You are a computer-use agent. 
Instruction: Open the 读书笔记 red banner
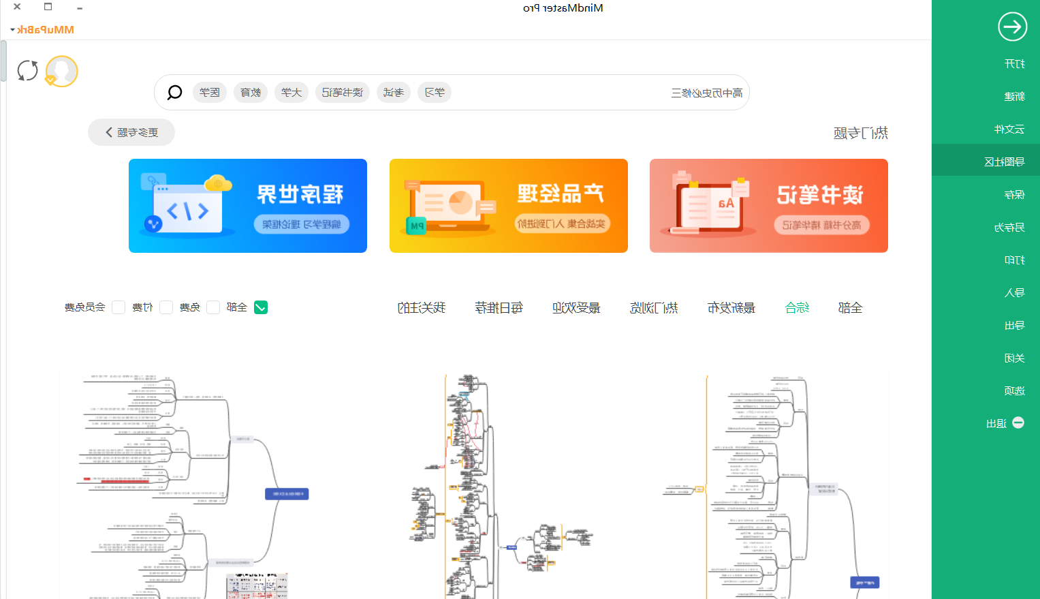pos(769,206)
